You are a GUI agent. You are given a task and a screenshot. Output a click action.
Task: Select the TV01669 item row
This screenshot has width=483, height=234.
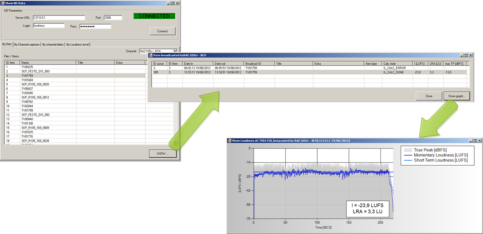27,80
